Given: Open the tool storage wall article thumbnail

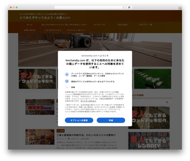Looking at the screenshot, I should (x=40, y=137).
